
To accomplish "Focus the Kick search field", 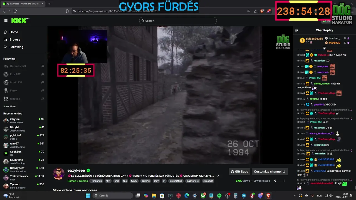I will (178, 21).
